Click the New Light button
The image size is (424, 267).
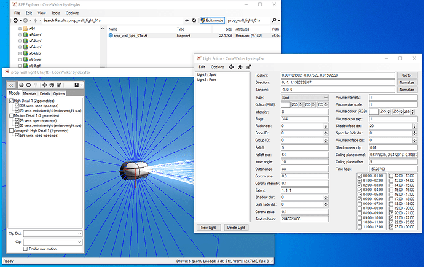point(208,227)
